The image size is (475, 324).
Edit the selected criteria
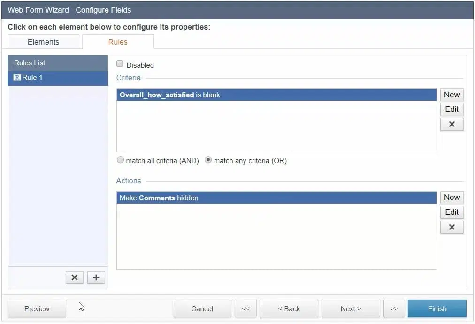[452, 109]
